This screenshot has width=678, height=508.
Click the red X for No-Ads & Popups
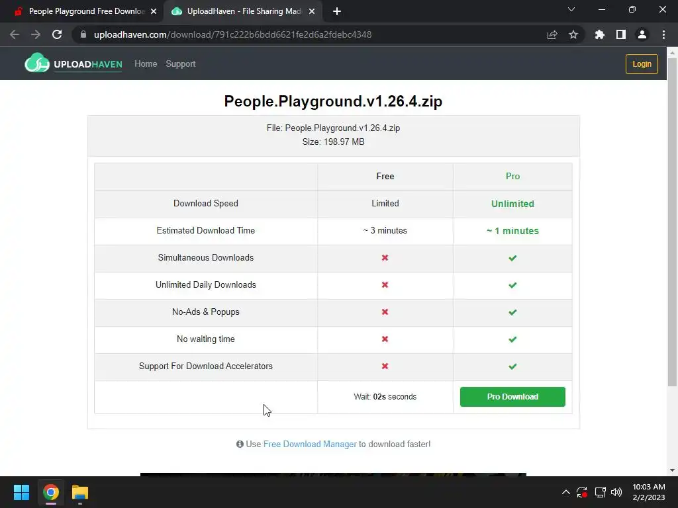point(385,312)
